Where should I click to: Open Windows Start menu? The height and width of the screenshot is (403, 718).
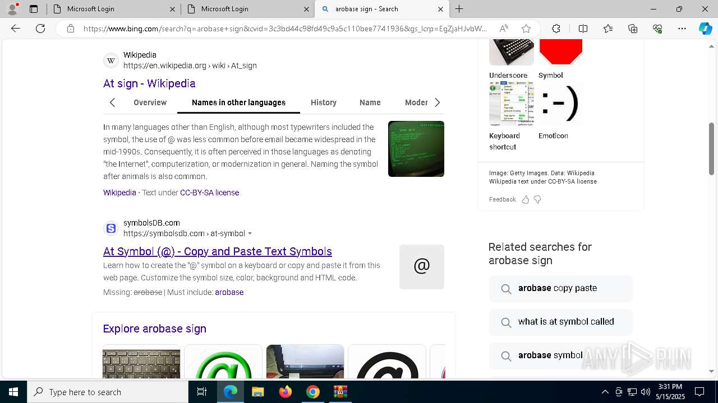13,392
